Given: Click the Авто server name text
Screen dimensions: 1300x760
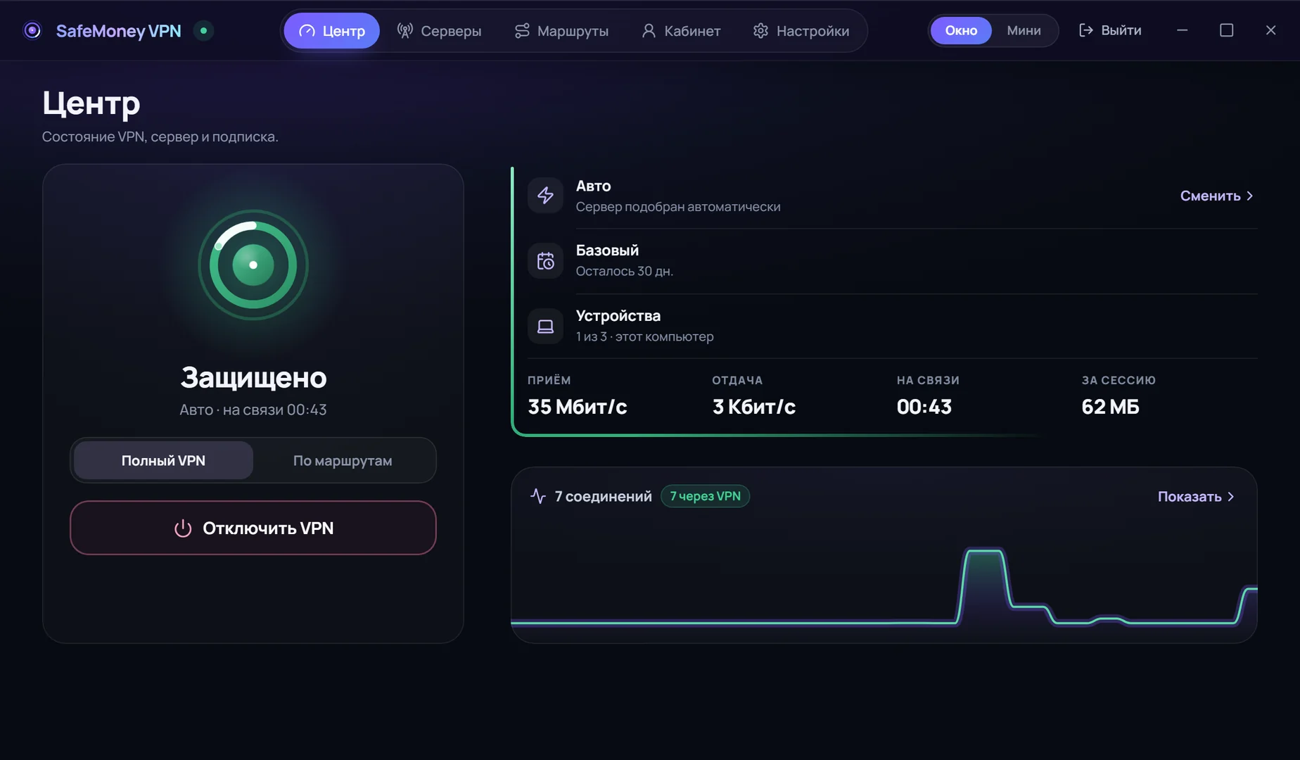Looking at the screenshot, I should click(593, 186).
